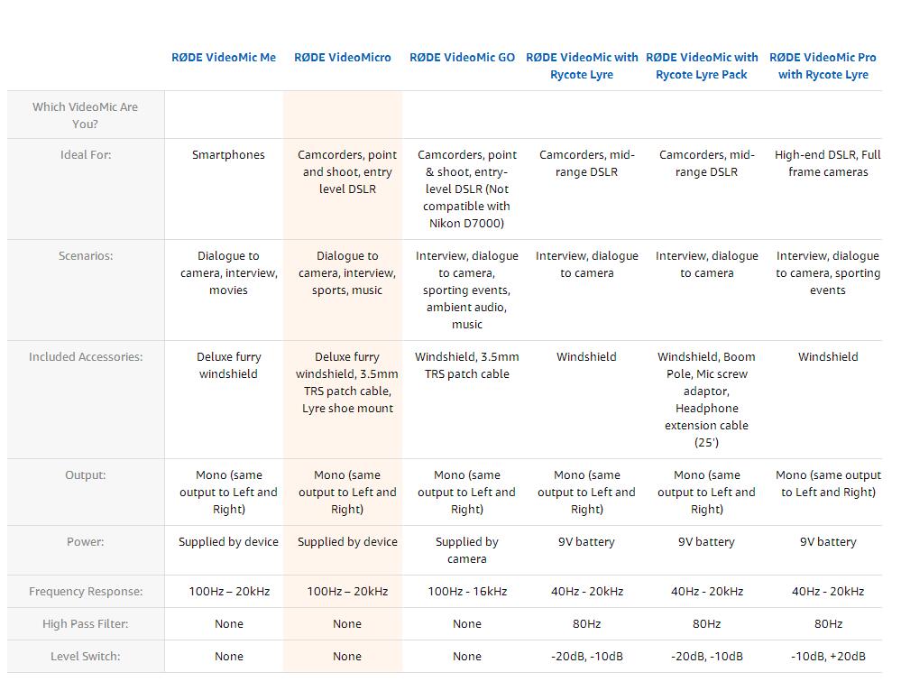Select RØDE VideoMic with Rycote Lyre Pack link
901x700 pixels.
pyautogui.click(x=702, y=66)
